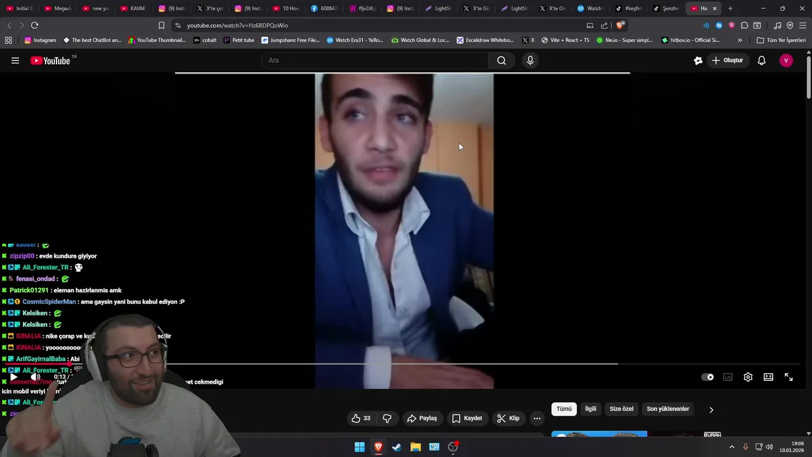Switch to the Megade YouTube tab

coord(57,8)
